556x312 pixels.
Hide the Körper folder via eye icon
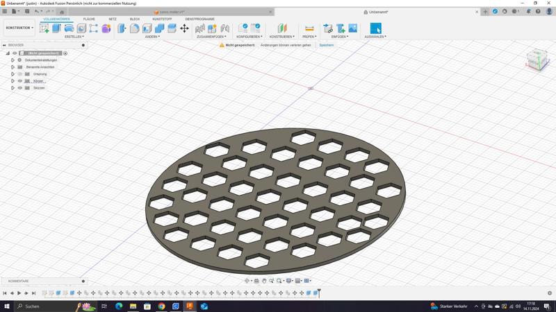pos(20,81)
